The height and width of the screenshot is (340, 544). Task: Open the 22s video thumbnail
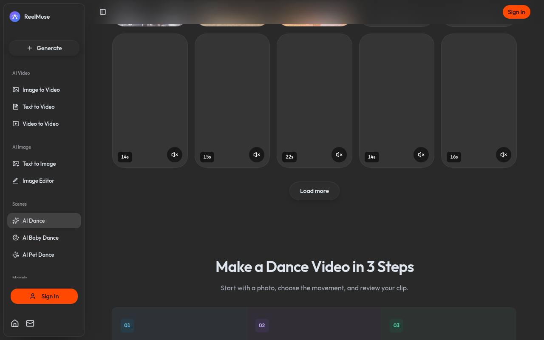click(x=314, y=101)
